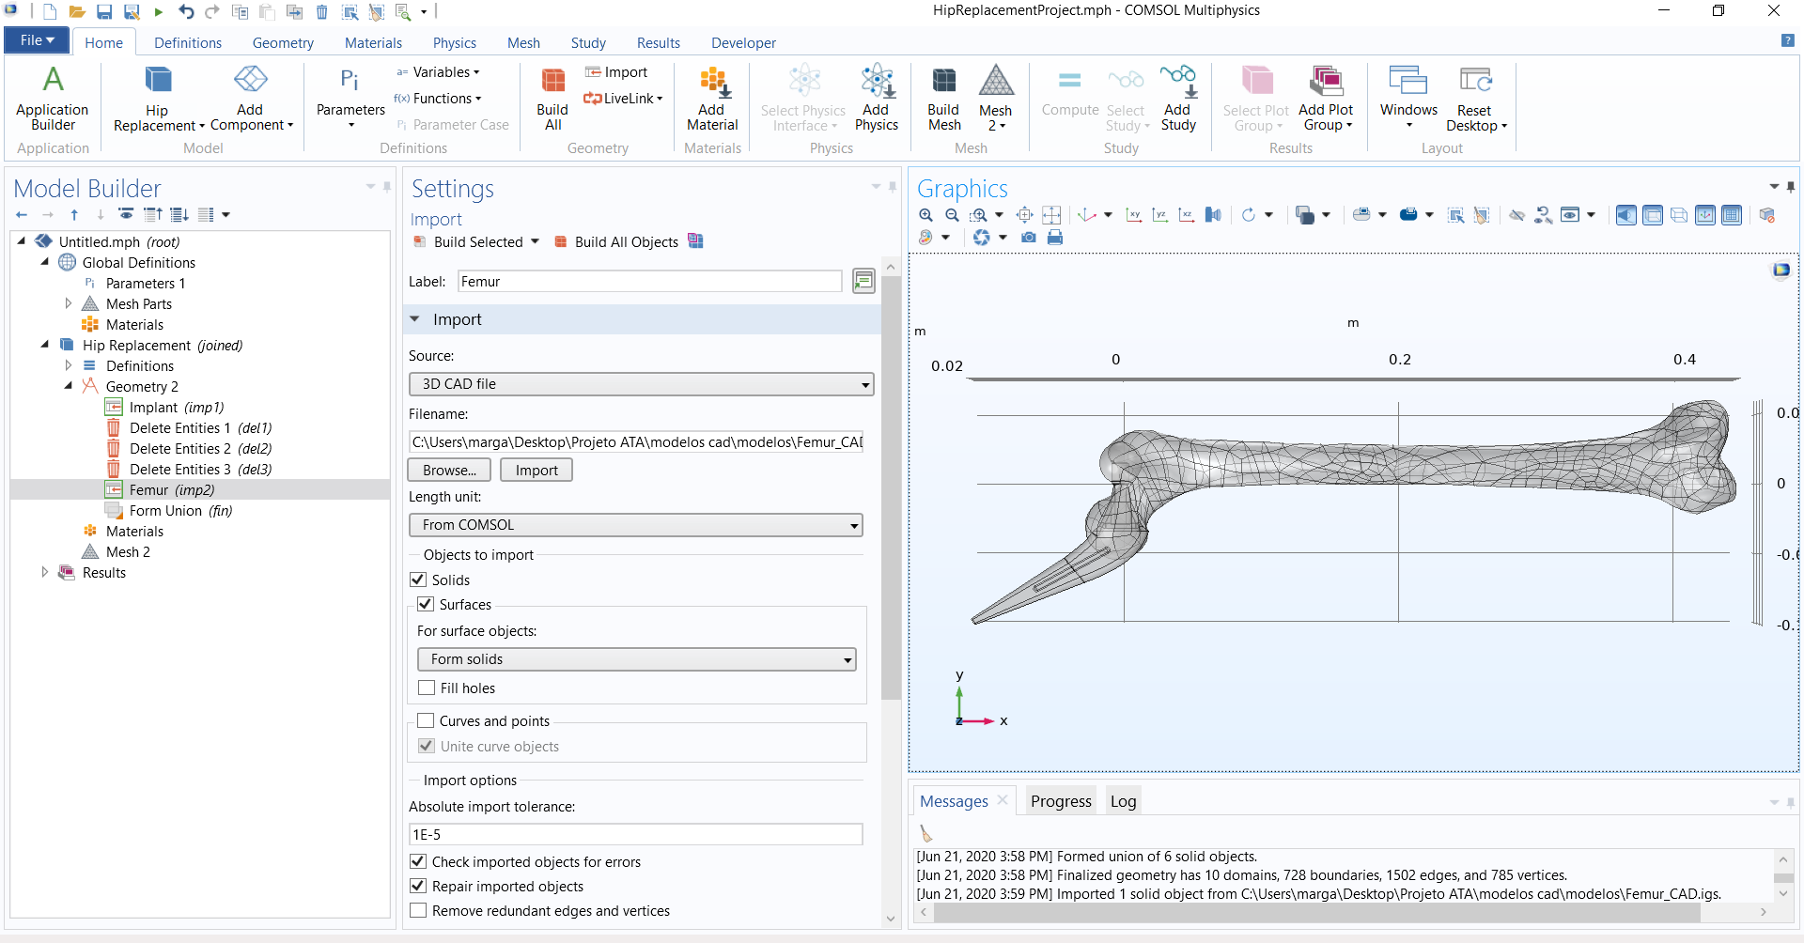
Task: Click the Absolute import tolerance field
Action: pyautogui.click(x=636, y=835)
